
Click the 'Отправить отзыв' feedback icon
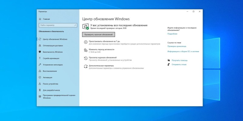point(169,64)
